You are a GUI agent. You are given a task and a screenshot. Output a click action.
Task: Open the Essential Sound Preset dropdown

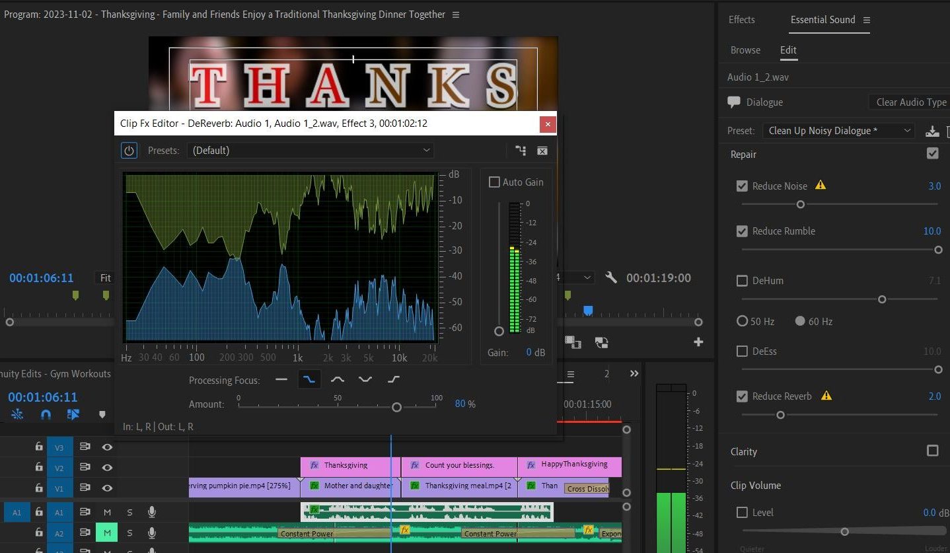838,131
